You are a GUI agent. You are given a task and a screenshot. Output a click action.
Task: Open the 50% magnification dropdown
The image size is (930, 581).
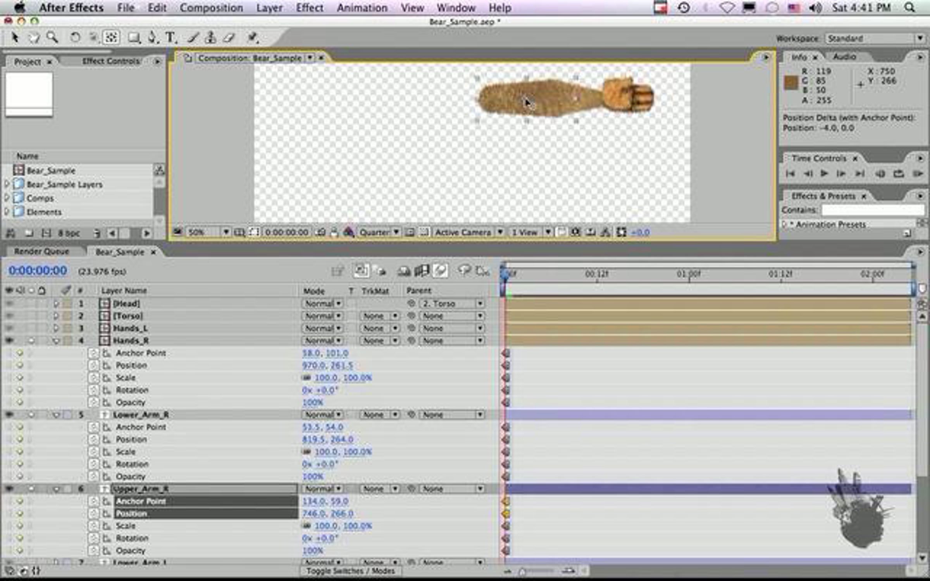click(x=208, y=232)
